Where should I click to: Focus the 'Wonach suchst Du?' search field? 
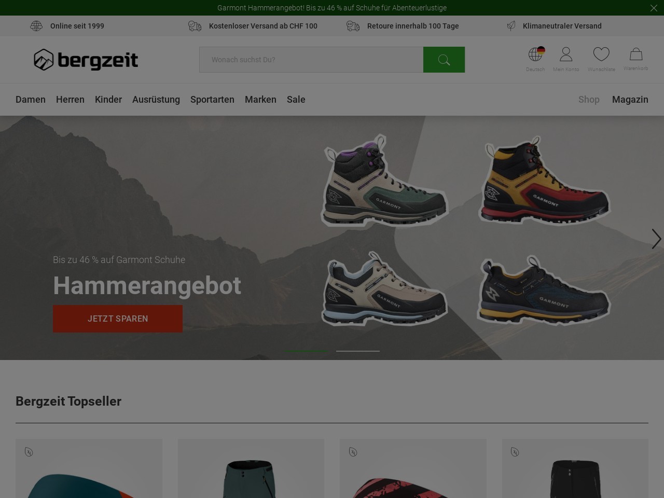pyautogui.click(x=311, y=60)
